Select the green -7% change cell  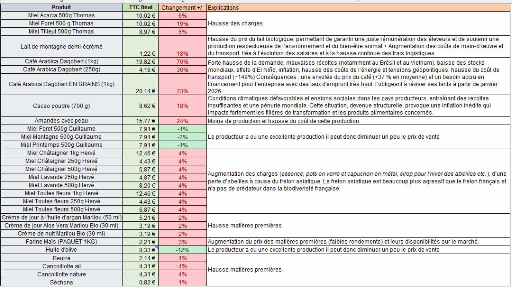[182, 137]
